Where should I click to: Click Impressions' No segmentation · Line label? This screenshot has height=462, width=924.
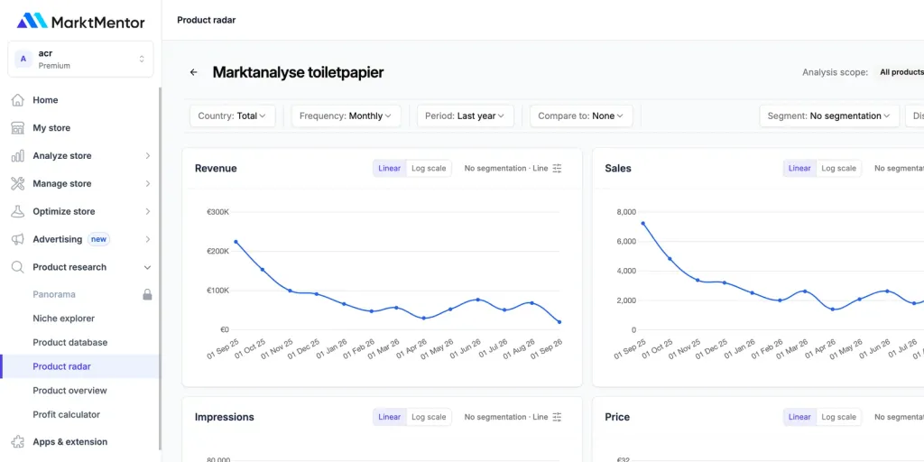506,417
